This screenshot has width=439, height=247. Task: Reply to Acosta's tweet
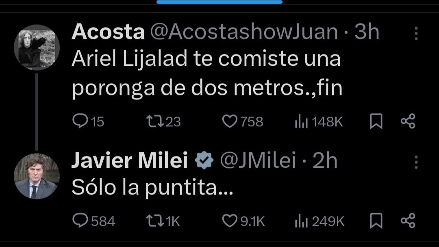click(80, 121)
